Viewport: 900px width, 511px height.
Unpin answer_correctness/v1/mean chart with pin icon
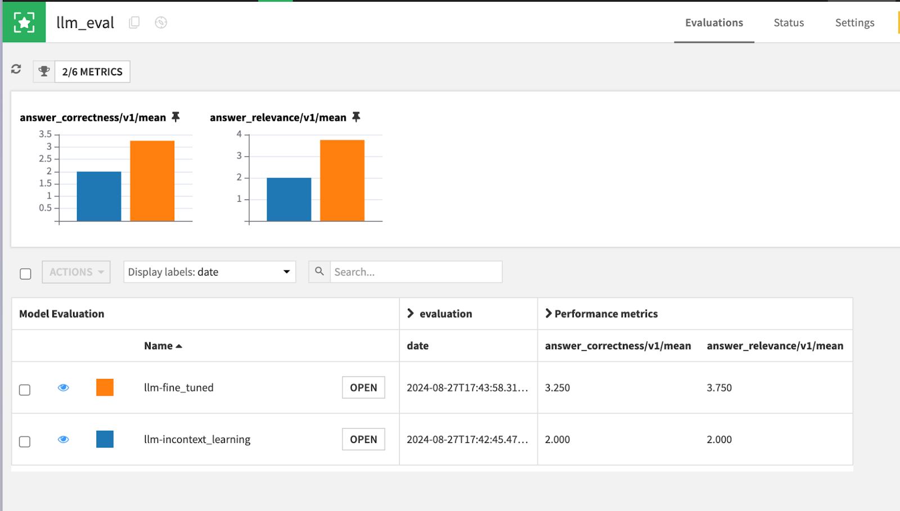tap(175, 117)
